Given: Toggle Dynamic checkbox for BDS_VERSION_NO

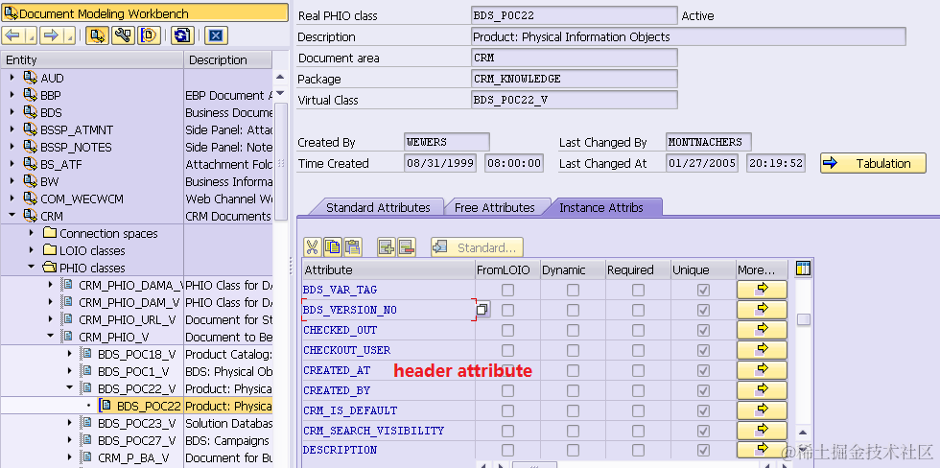Looking at the screenshot, I should pos(574,311).
